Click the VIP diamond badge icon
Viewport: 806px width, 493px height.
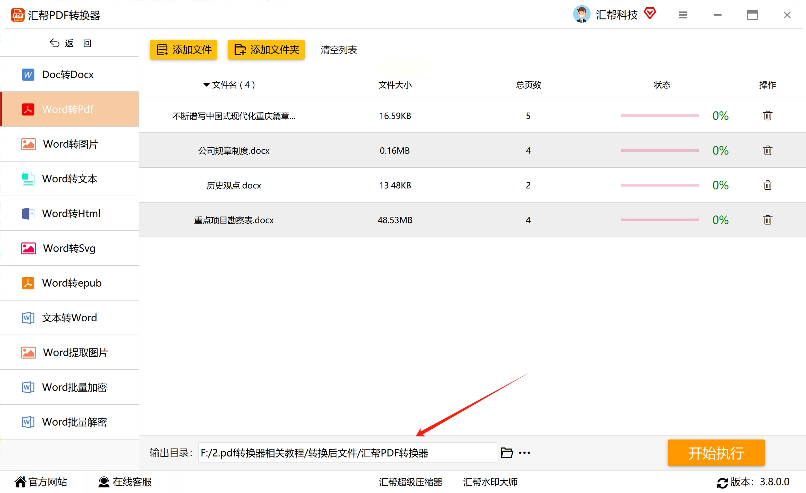(650, 14)
